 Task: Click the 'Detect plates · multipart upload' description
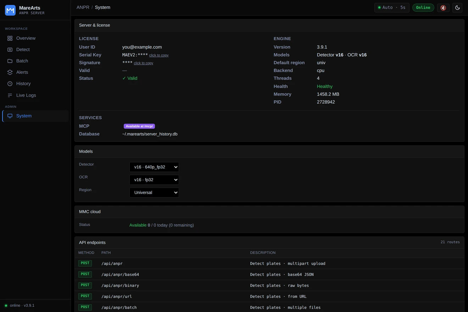tap(288, 263)
